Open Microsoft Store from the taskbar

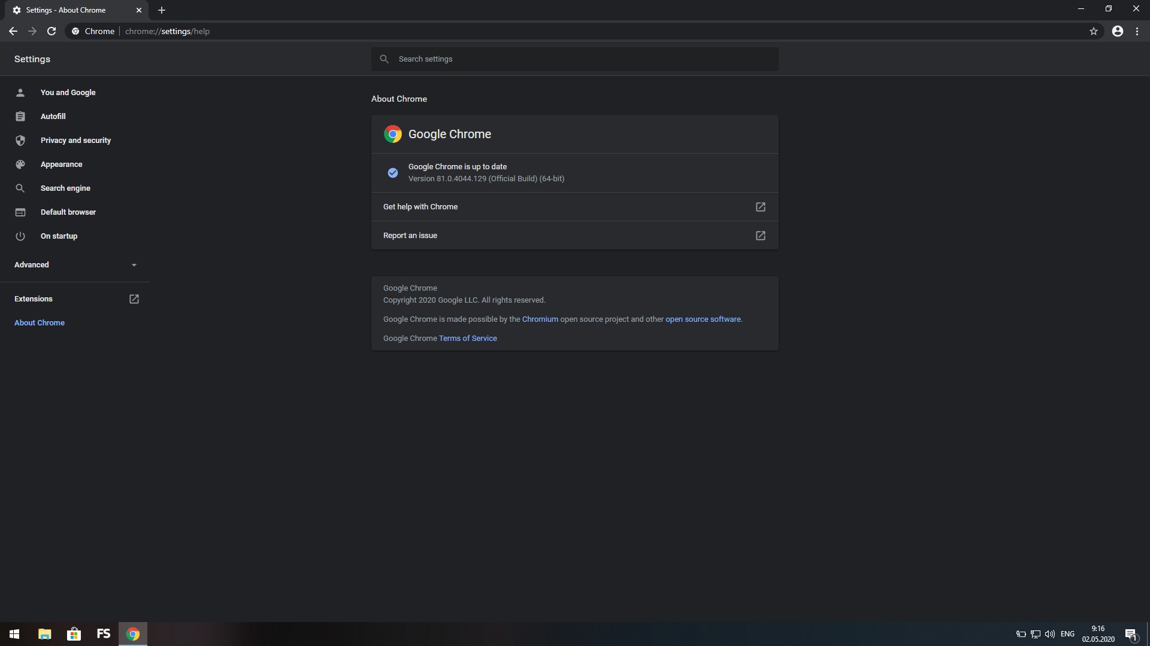74,634
